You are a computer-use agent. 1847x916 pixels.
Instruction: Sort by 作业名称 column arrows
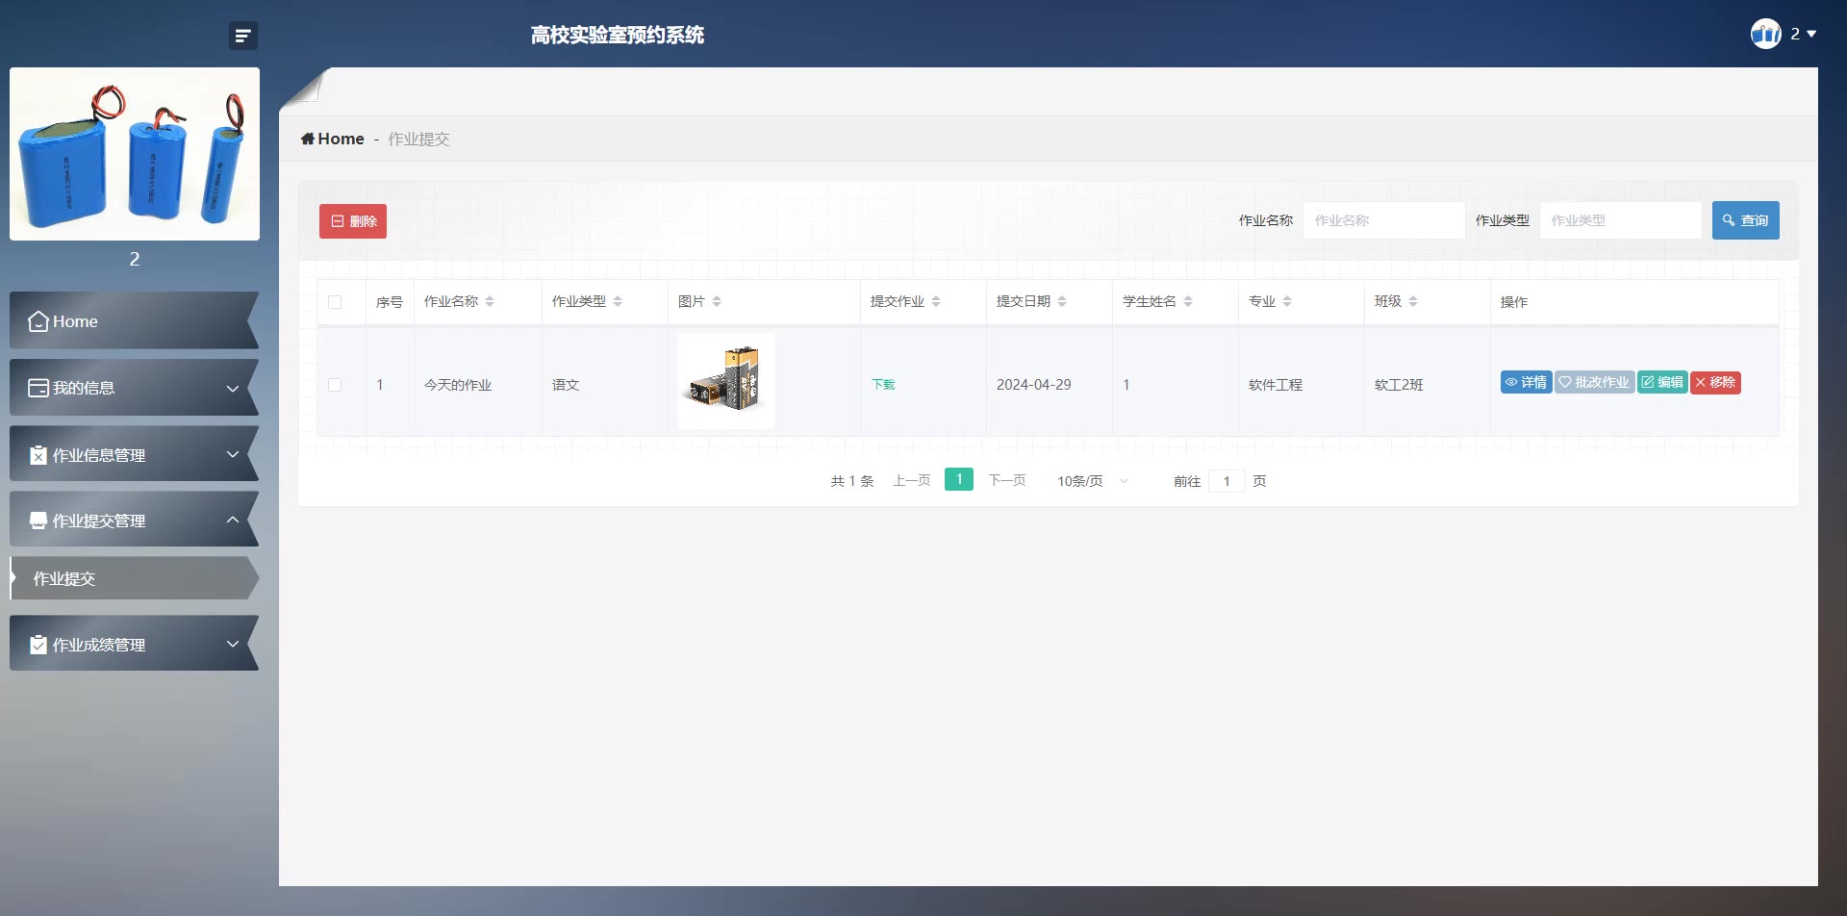(x=490, y=302)
